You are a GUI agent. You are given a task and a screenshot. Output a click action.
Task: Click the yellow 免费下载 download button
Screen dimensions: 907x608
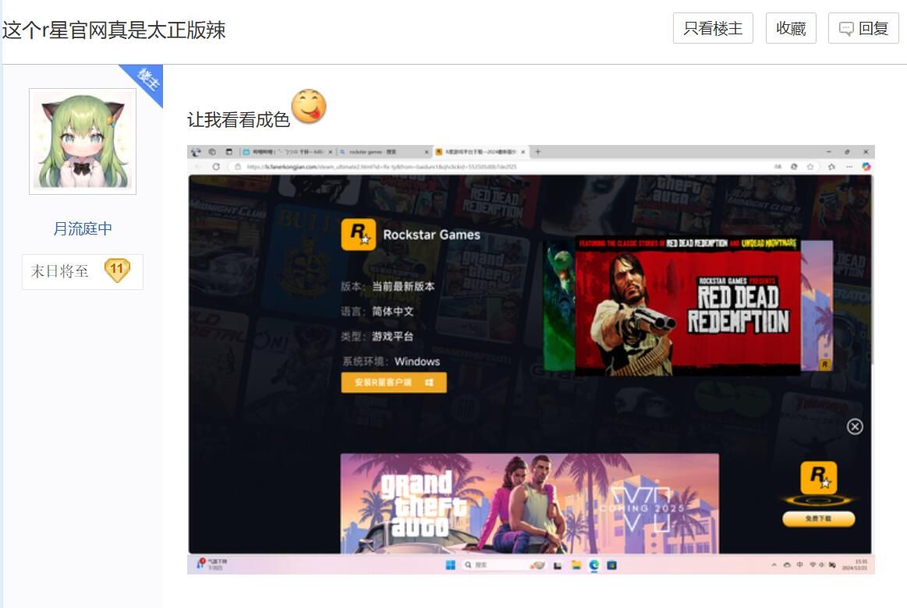(x=819, y=518)
